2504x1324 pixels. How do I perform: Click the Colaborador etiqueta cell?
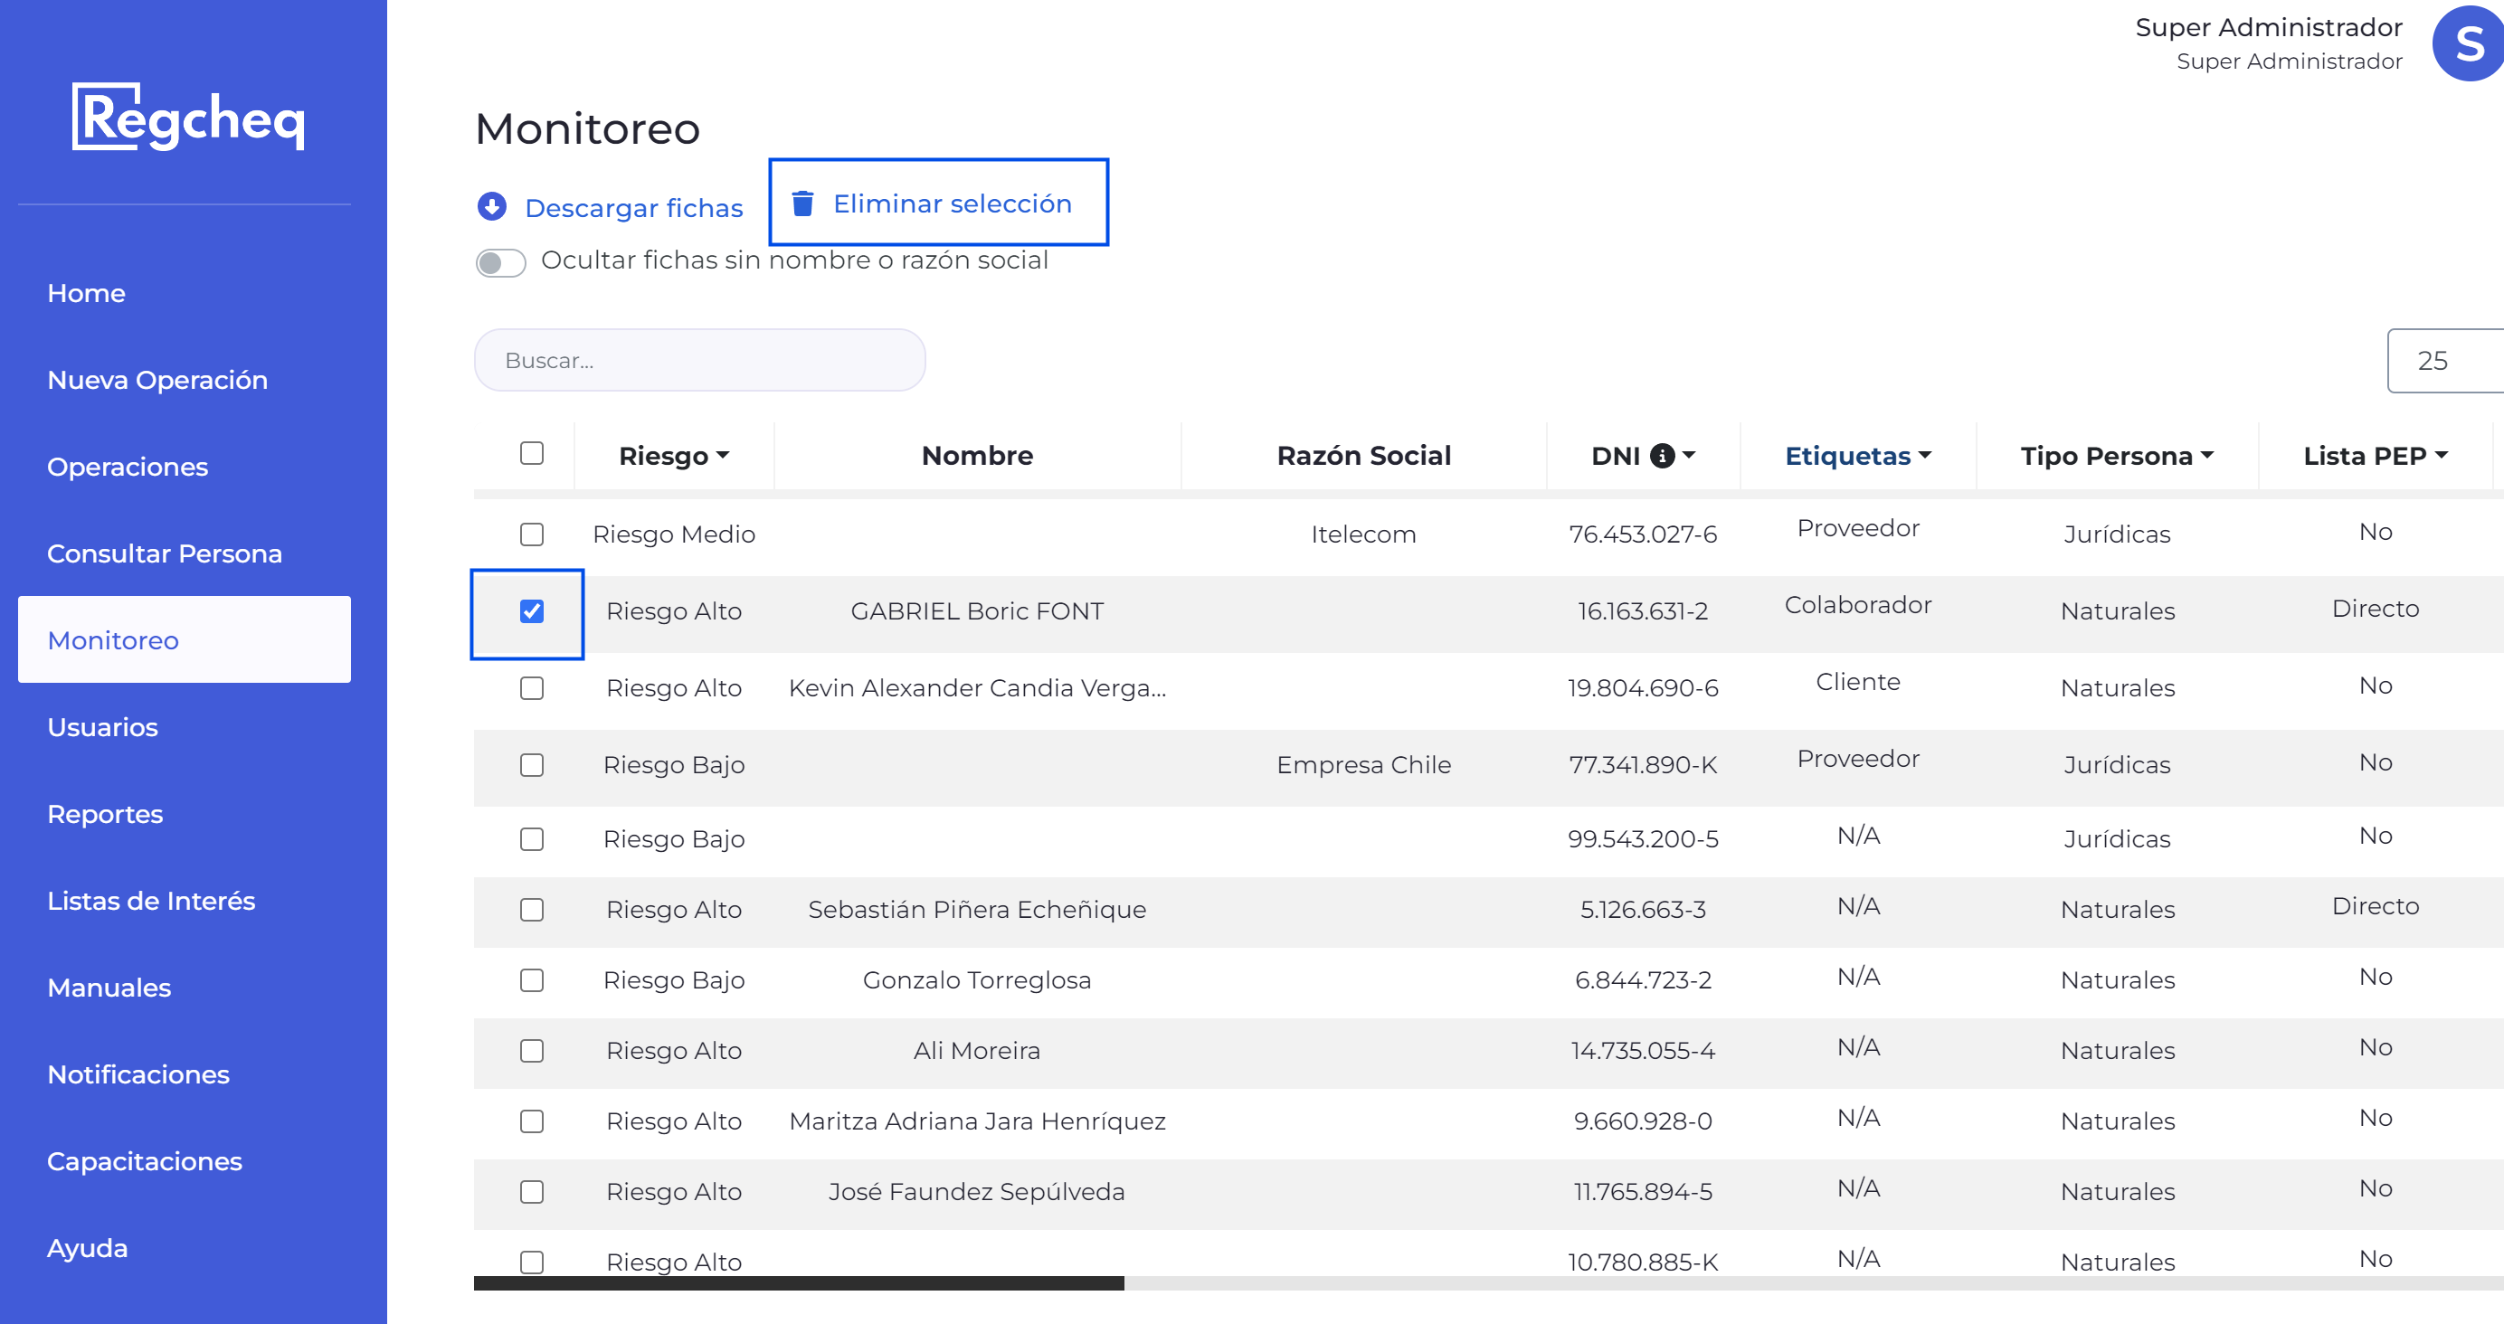(x=1857, y=605)
